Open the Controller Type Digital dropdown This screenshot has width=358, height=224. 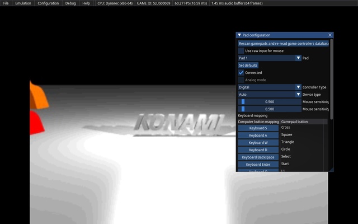point(270,87)
